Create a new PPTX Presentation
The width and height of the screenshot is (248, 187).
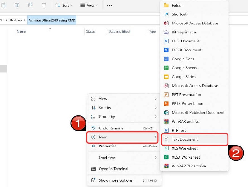(194, 104)
